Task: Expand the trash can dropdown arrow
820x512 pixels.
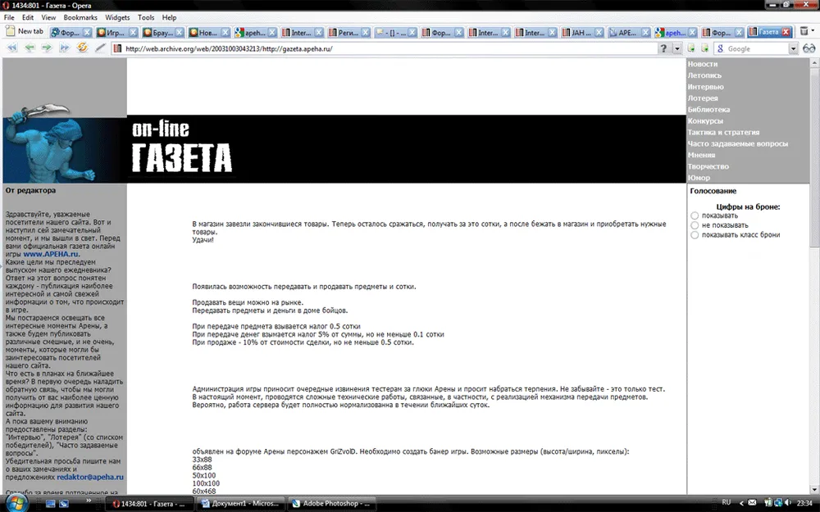Action: coord(813,31)
